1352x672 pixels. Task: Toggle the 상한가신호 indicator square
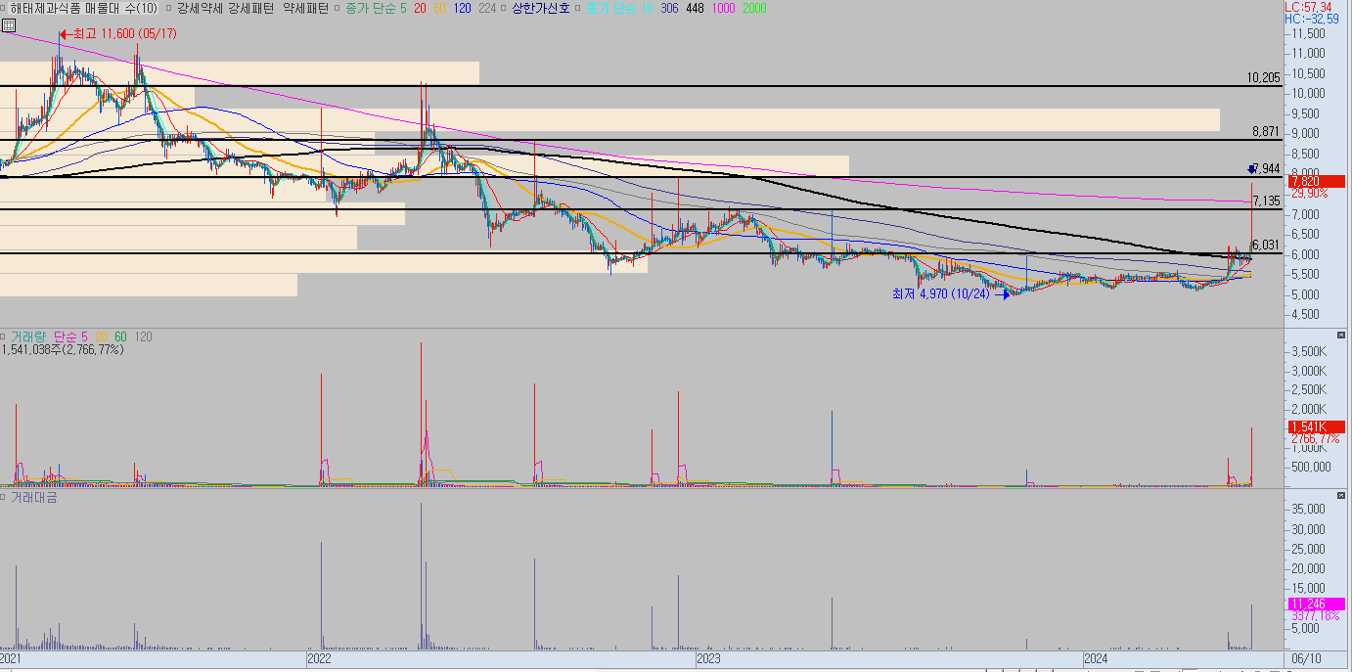pyautogui.click(x=503, y=8)
